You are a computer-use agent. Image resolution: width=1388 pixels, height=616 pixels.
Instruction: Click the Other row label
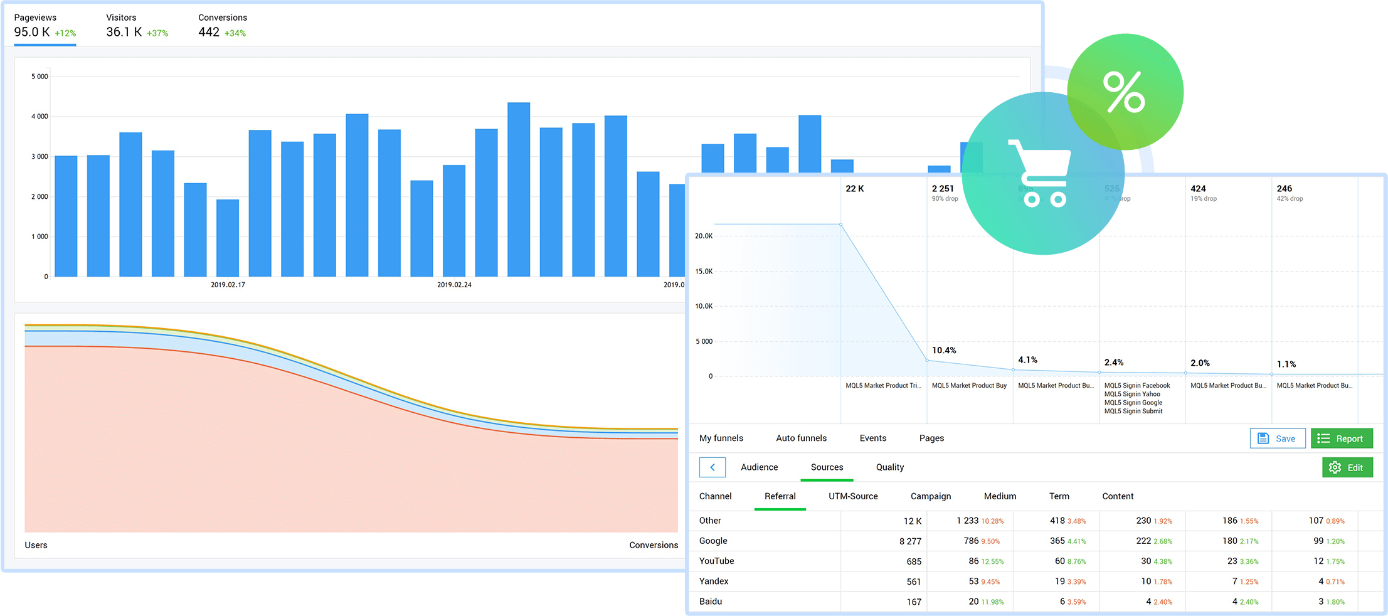(x=710, y=521)
